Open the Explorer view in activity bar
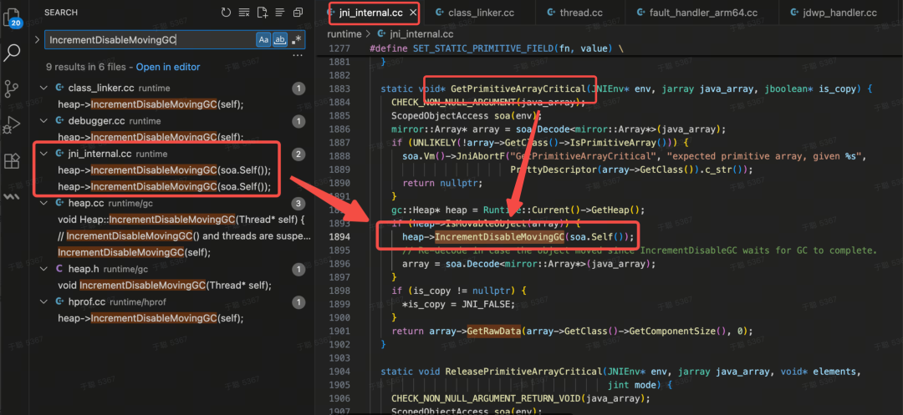The image size is (903, 415). 13,16
